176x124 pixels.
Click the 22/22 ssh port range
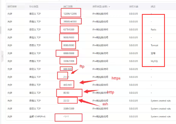tap(66, 101)
